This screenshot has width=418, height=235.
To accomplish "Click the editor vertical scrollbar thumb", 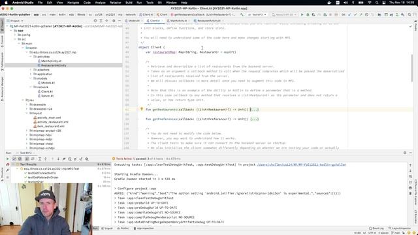I will 412,68.
